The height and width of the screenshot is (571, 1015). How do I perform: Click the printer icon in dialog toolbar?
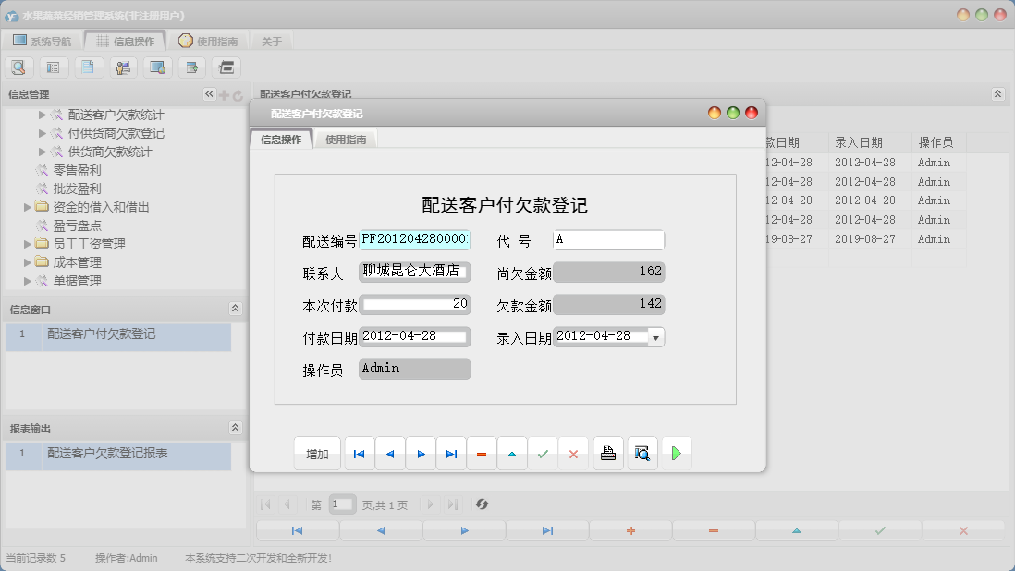point(608,454)
